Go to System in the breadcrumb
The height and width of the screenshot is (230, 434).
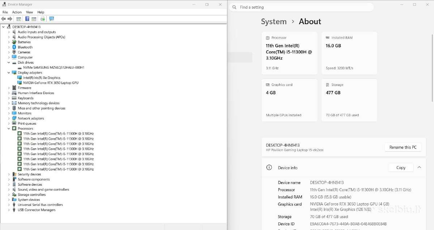pos(274,22)
